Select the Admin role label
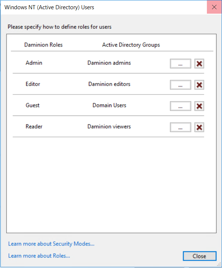This screenshot has height=268, width=222. [34, 63]
